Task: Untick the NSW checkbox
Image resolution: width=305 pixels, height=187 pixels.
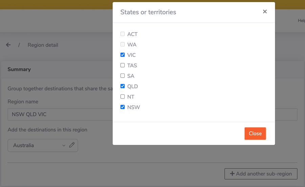Action: pos(123,107)
